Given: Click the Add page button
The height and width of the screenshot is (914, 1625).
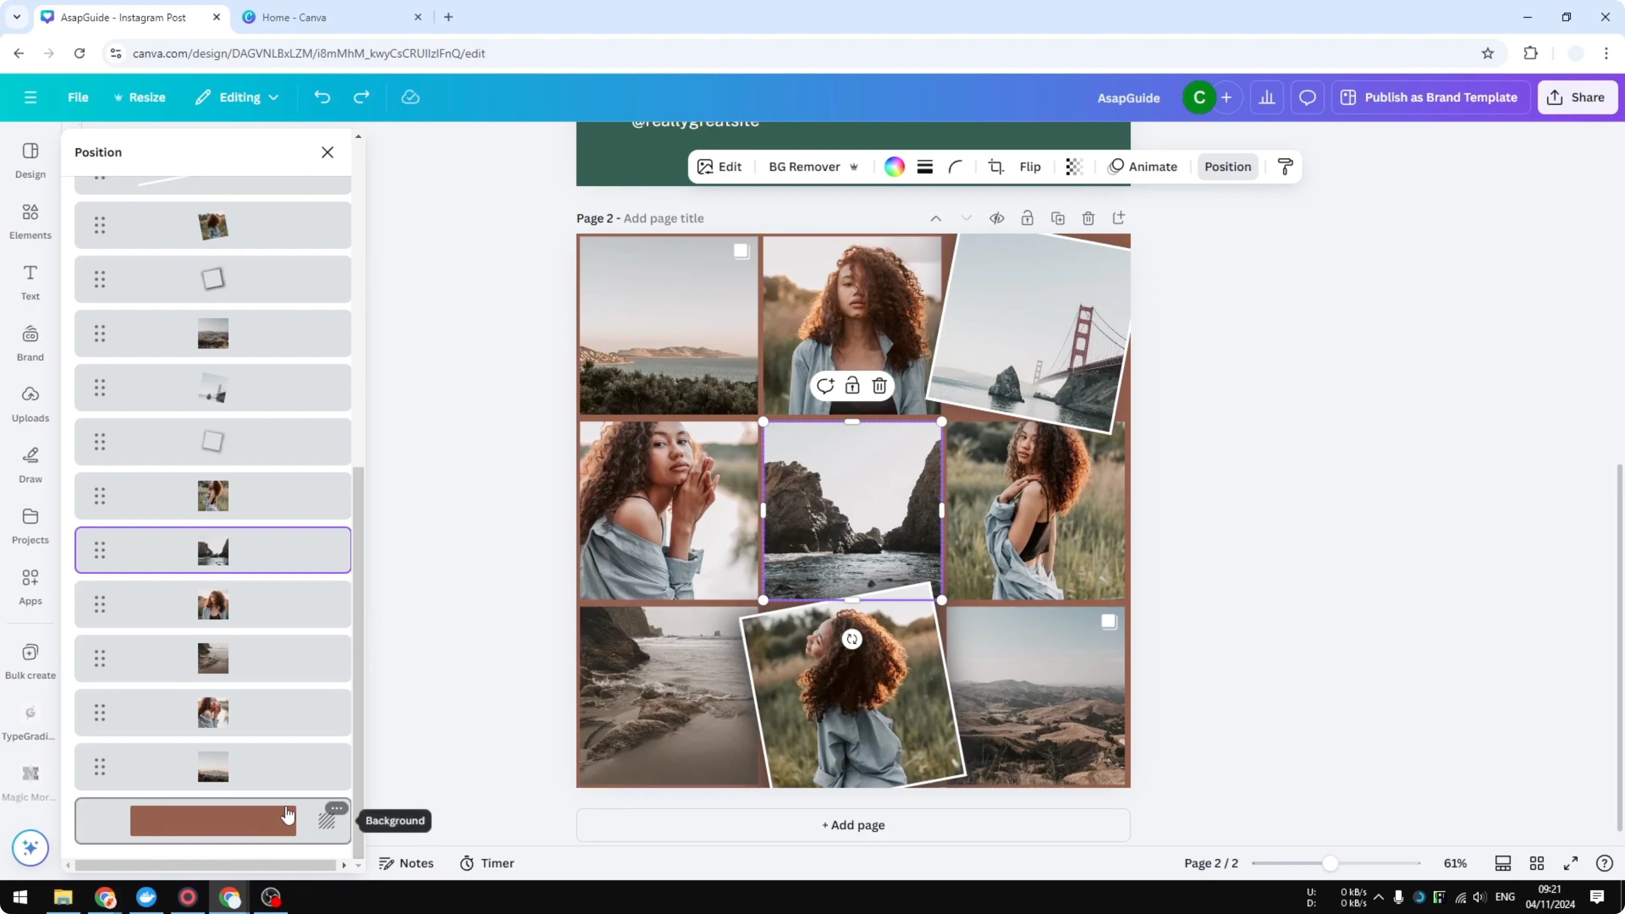Looking at the screenshot, I should click(x=852, y=824).
